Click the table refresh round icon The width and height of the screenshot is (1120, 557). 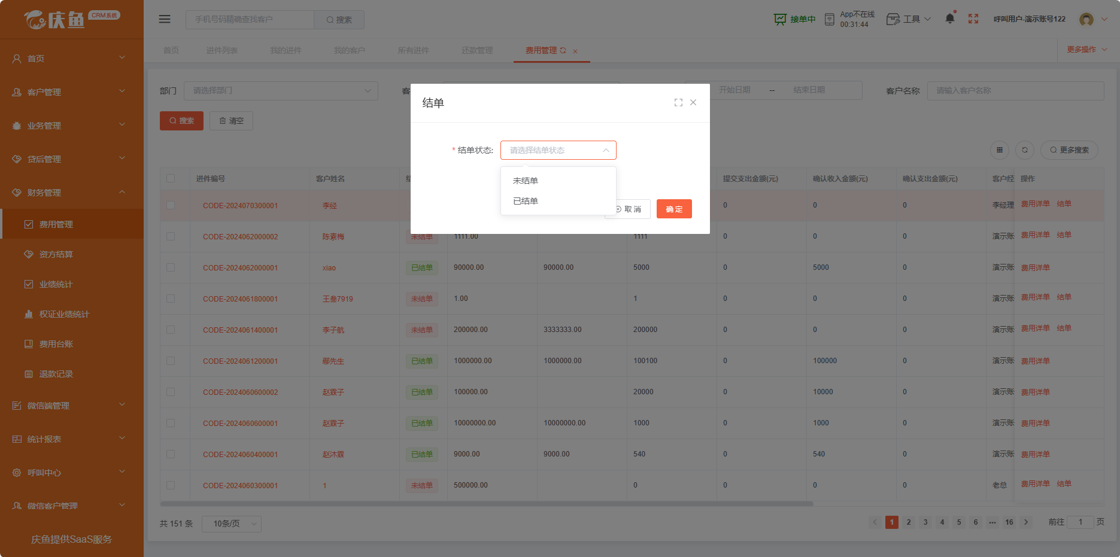click(x=1025, y=150)
